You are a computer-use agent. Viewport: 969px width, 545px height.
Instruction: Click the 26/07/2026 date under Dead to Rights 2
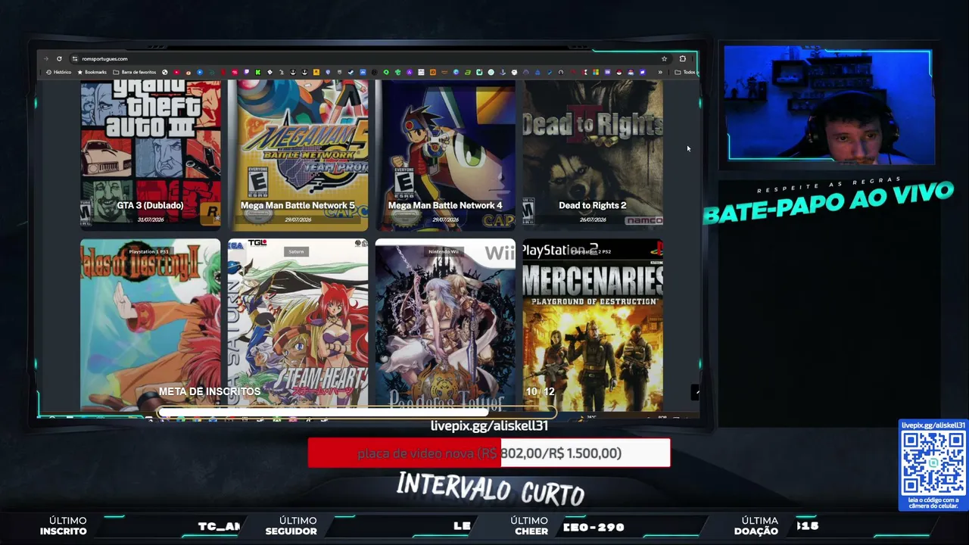(x=593, y=220)
